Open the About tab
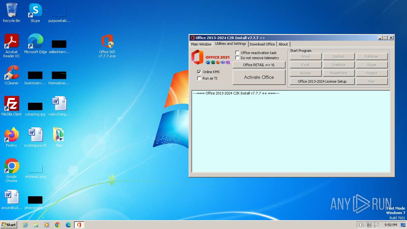The image size is (407, 229). tap(283, 44)
